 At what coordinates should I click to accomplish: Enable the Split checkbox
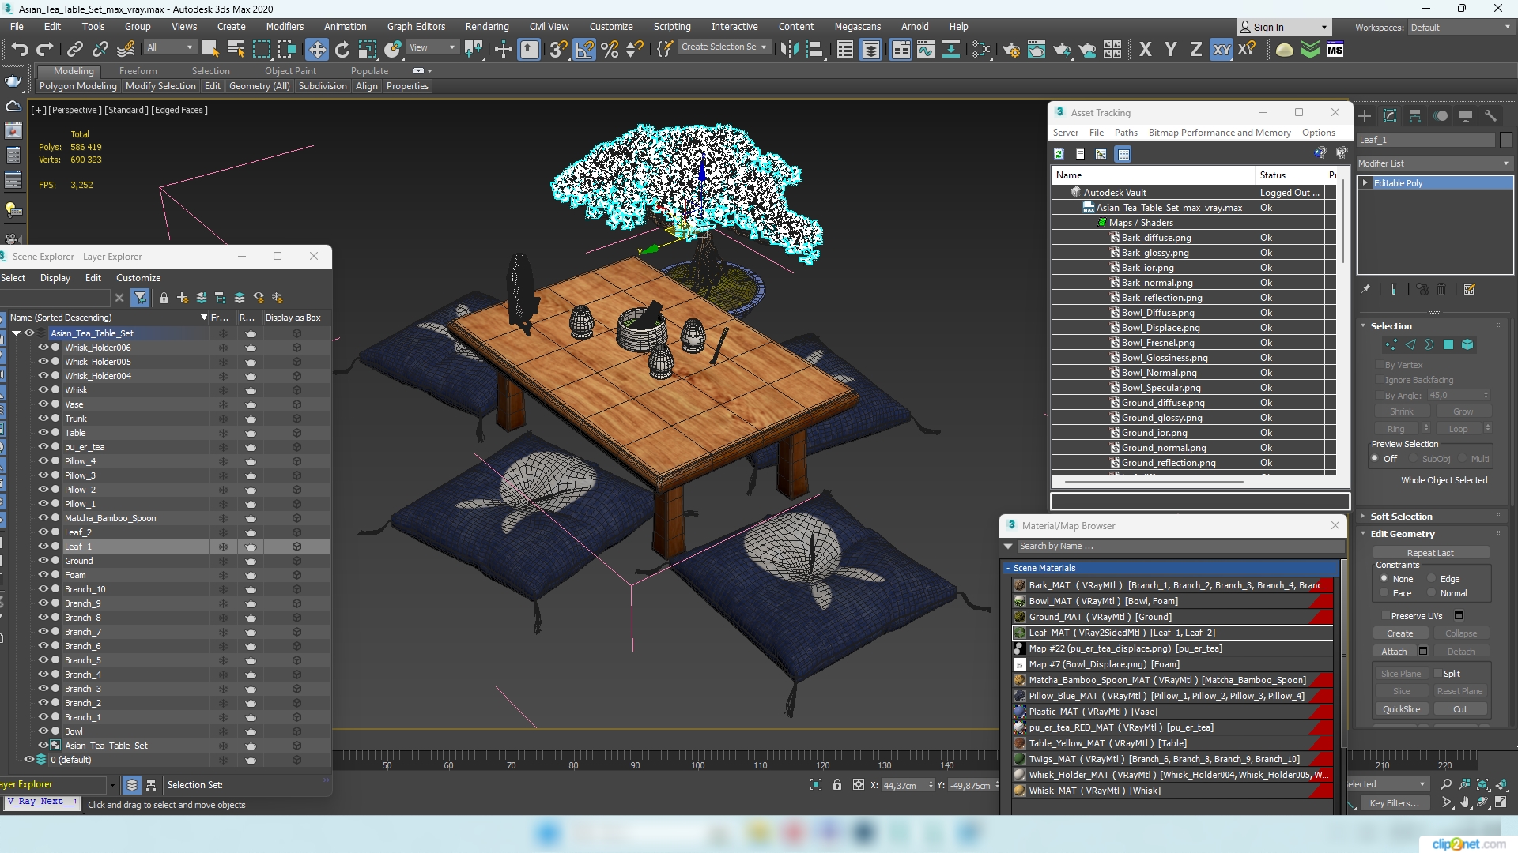[1438, 674]
